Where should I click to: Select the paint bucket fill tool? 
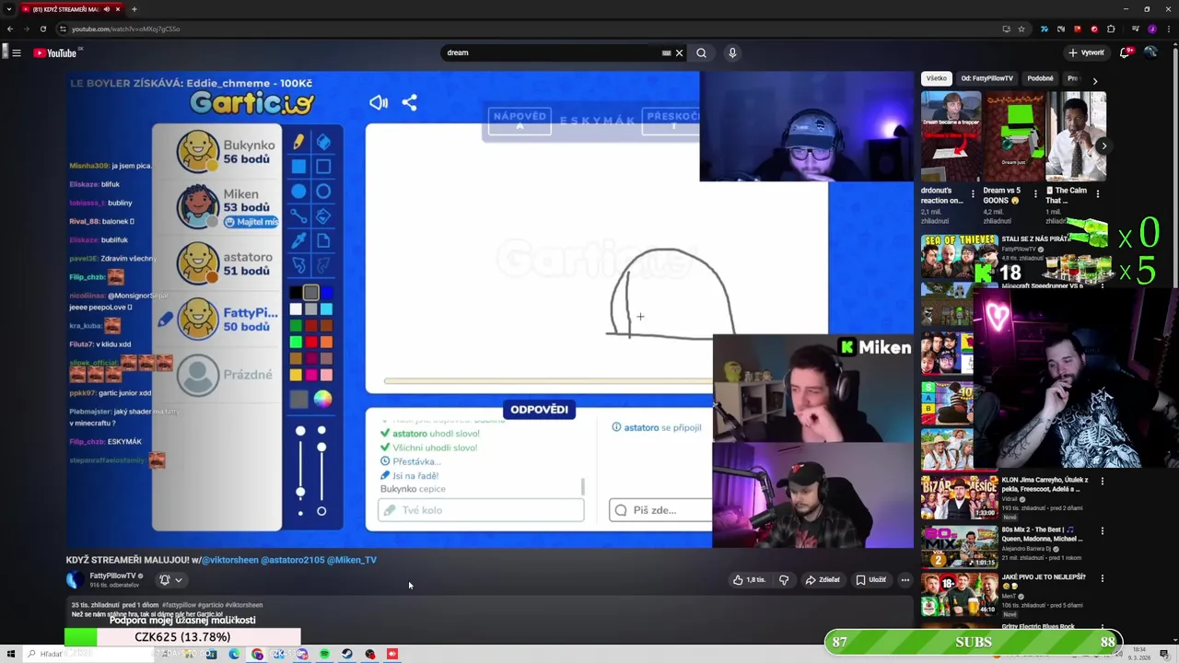click(323, 216)
